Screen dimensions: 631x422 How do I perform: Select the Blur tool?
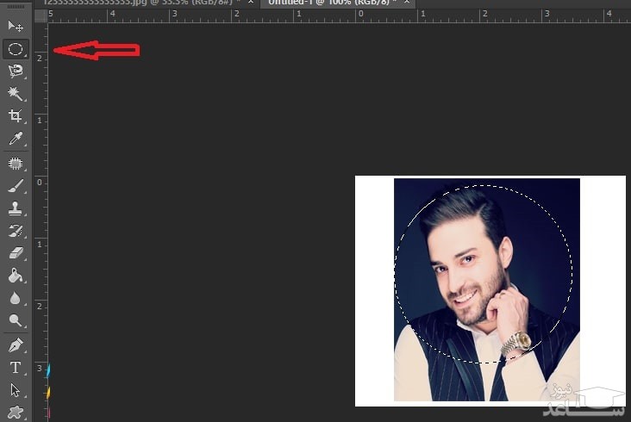pos(16,298)
